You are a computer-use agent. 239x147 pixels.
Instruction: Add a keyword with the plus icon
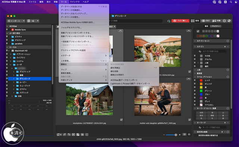point(225,123)
